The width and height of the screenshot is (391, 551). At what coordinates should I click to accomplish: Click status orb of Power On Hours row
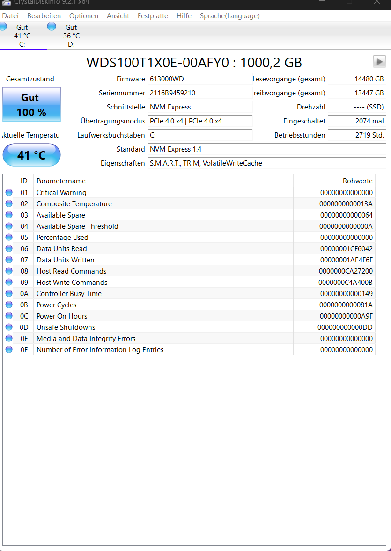pyautogui.click(x=9, y=316)
